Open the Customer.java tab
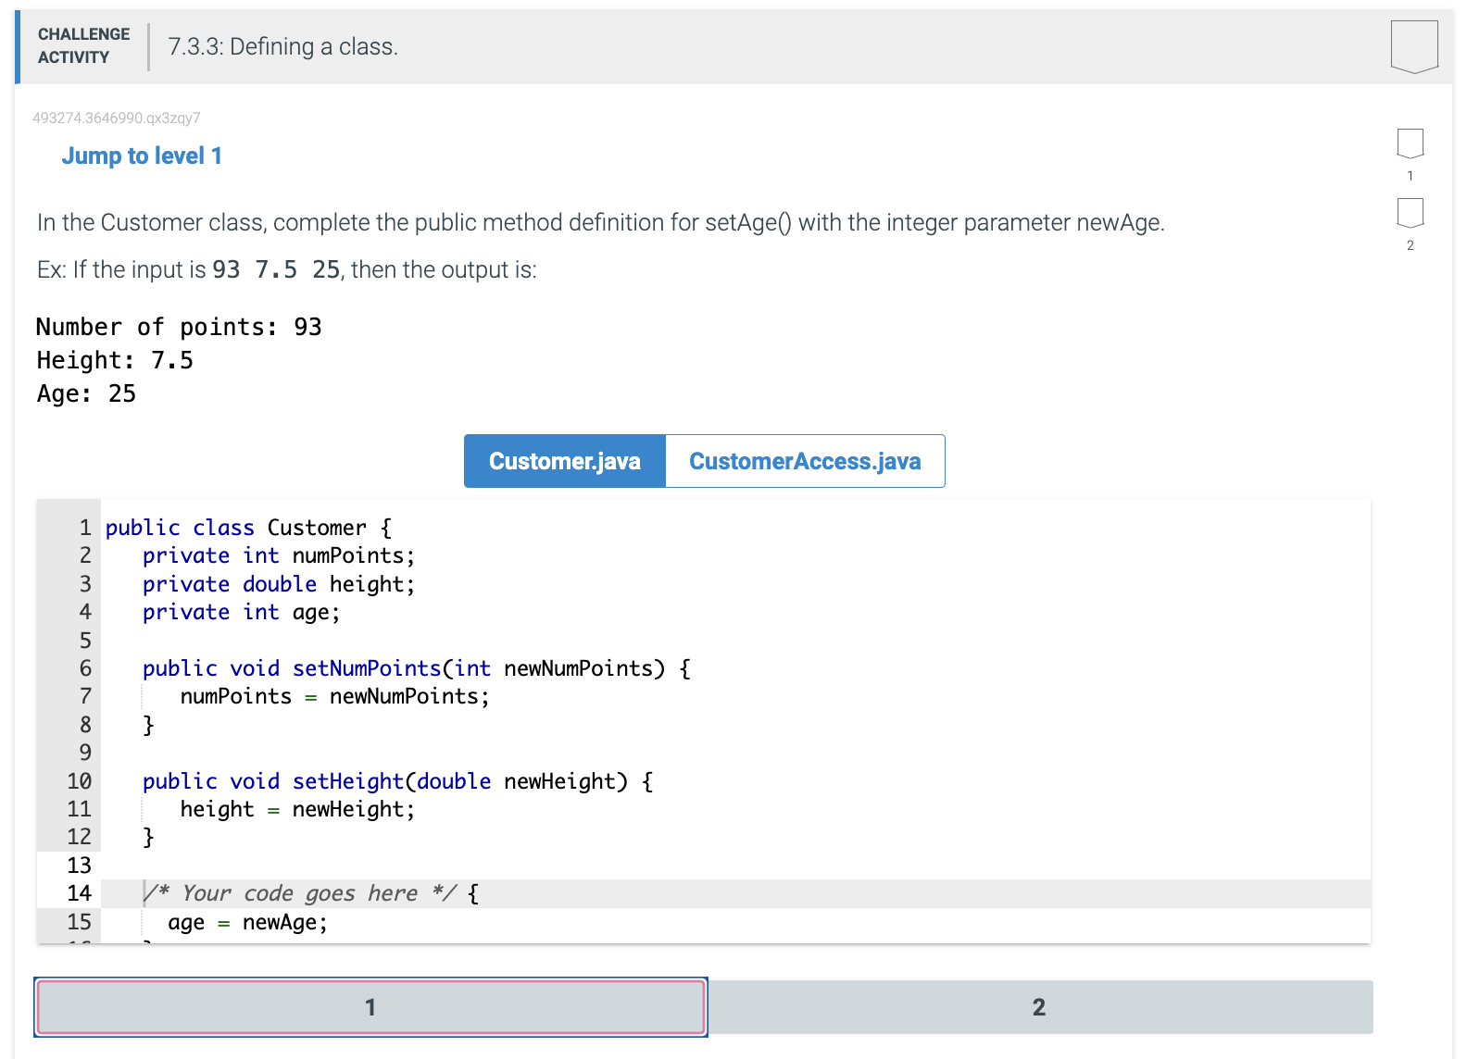1467x1059 pixels. [x=565, y=461]
